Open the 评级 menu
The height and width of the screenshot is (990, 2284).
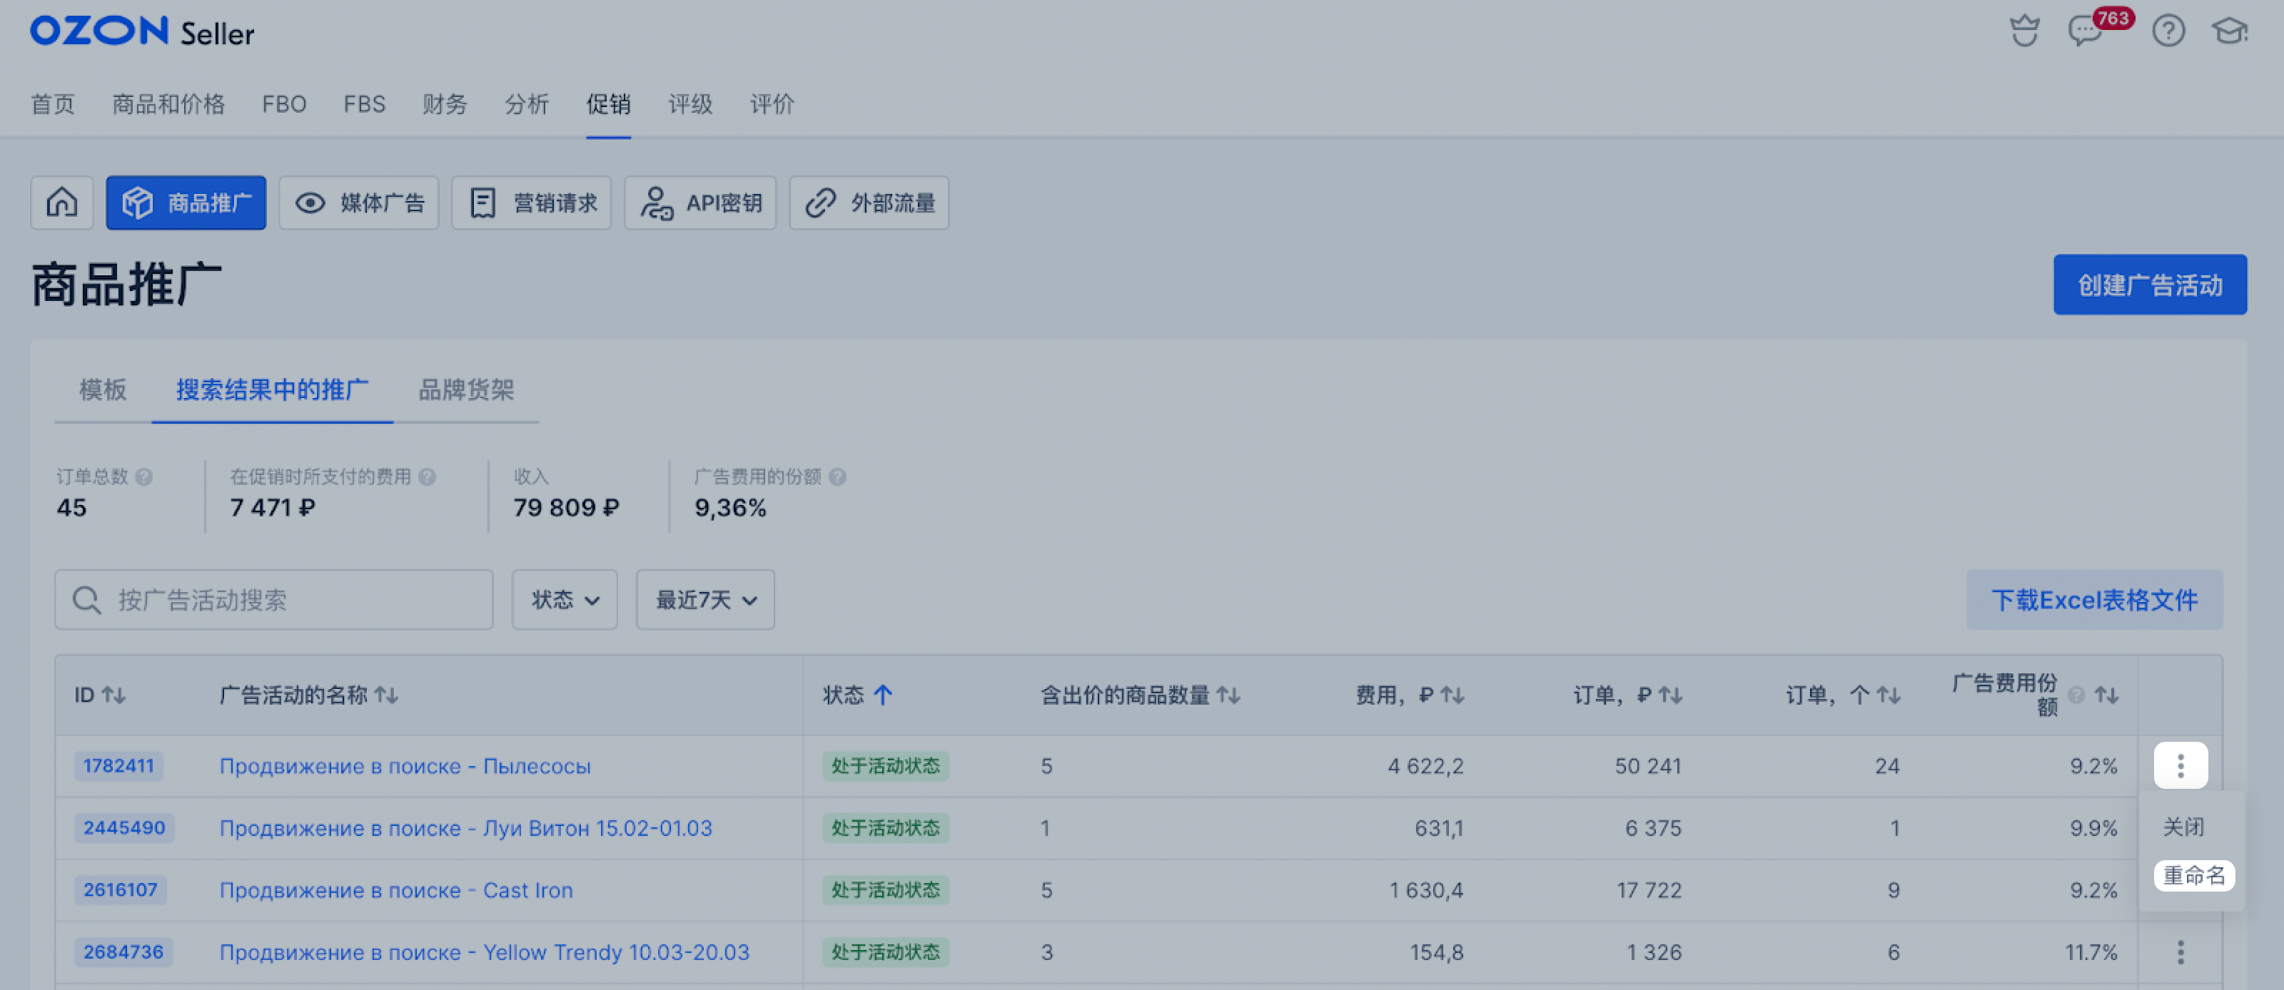tap(691, 105)
